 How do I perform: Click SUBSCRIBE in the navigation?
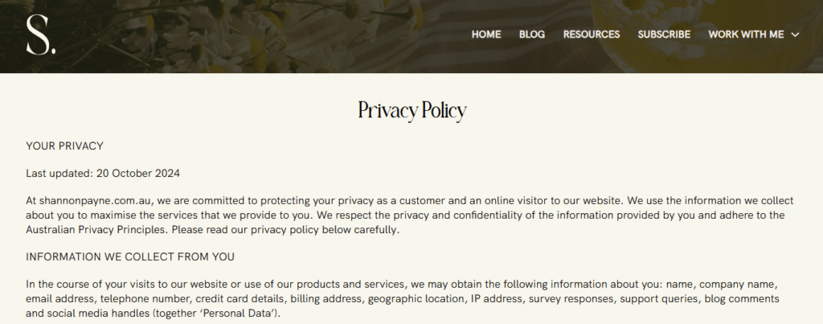[664, 35]
